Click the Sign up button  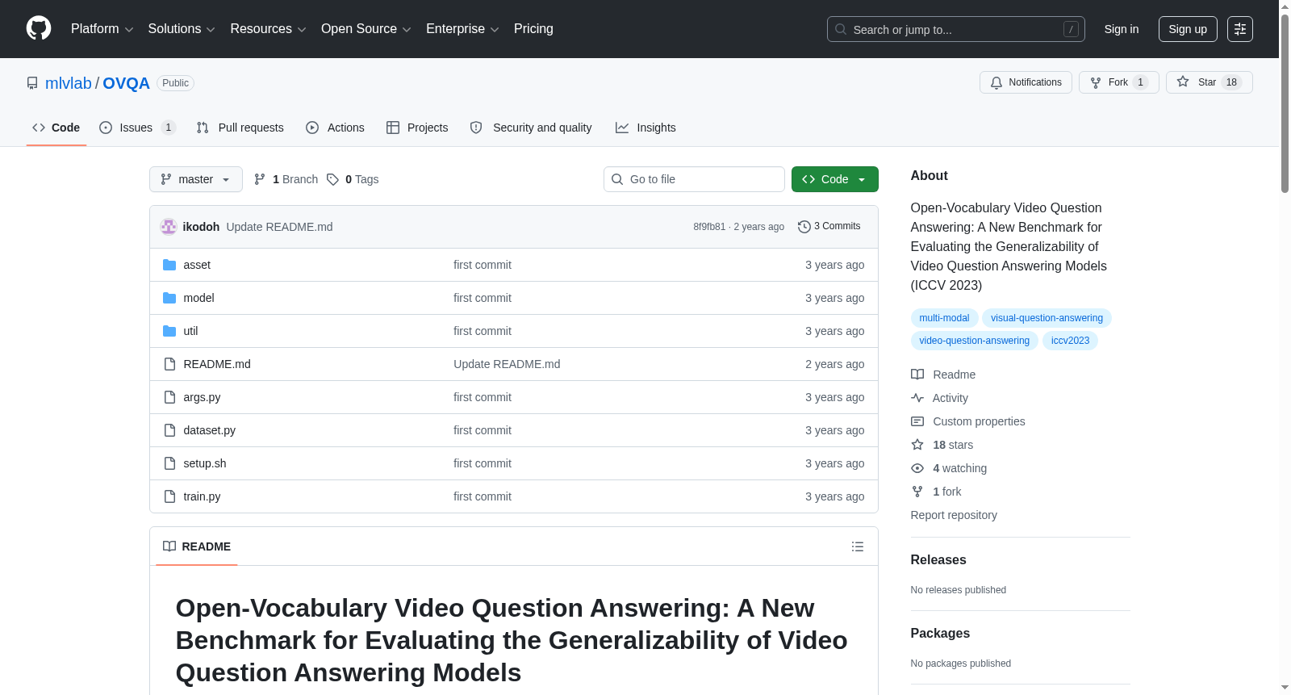pos(1188,29)
